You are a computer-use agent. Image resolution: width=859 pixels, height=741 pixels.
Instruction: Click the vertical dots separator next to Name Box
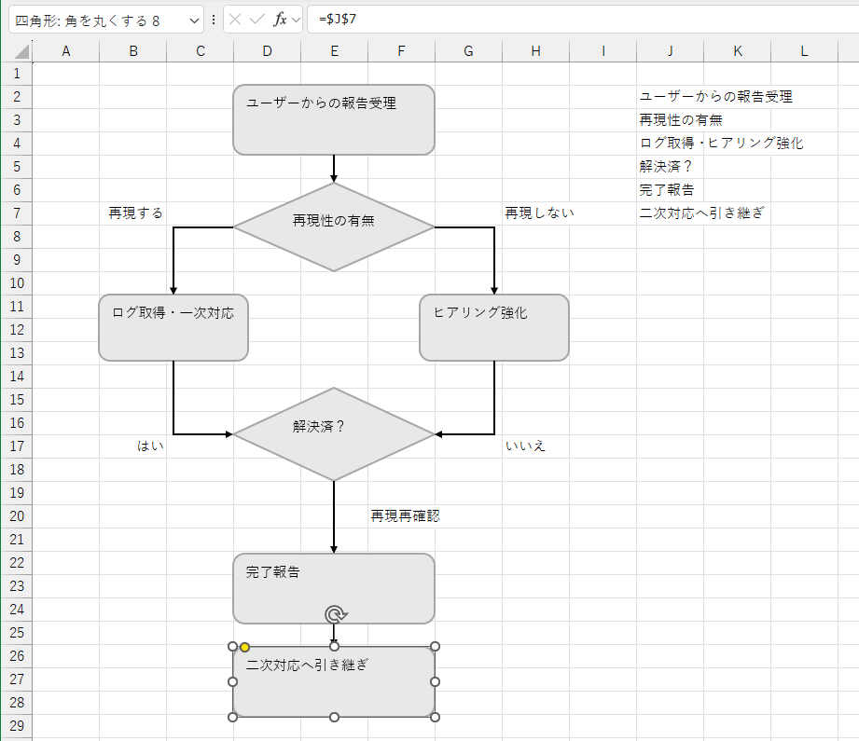[215, 18]
